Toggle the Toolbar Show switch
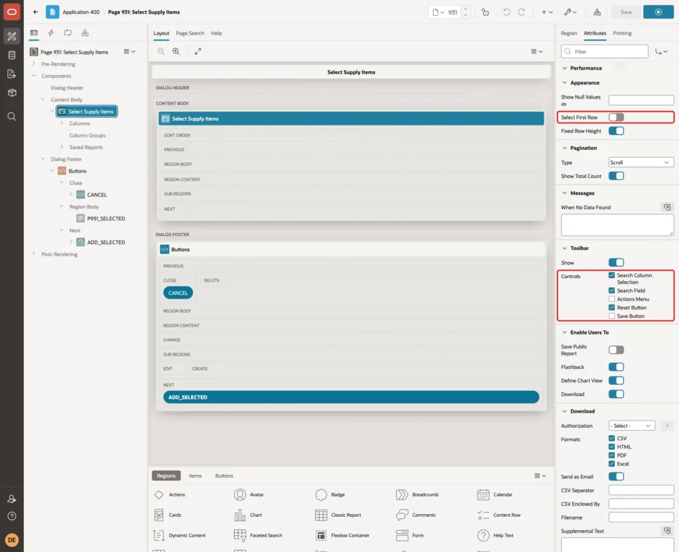Viewport: 679px width, 552px height. click(x=616, y=263)
